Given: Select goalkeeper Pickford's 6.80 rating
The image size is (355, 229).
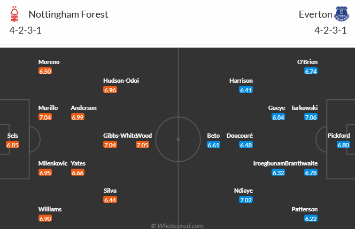Looking at the screenshot, I should pos(343,145).
